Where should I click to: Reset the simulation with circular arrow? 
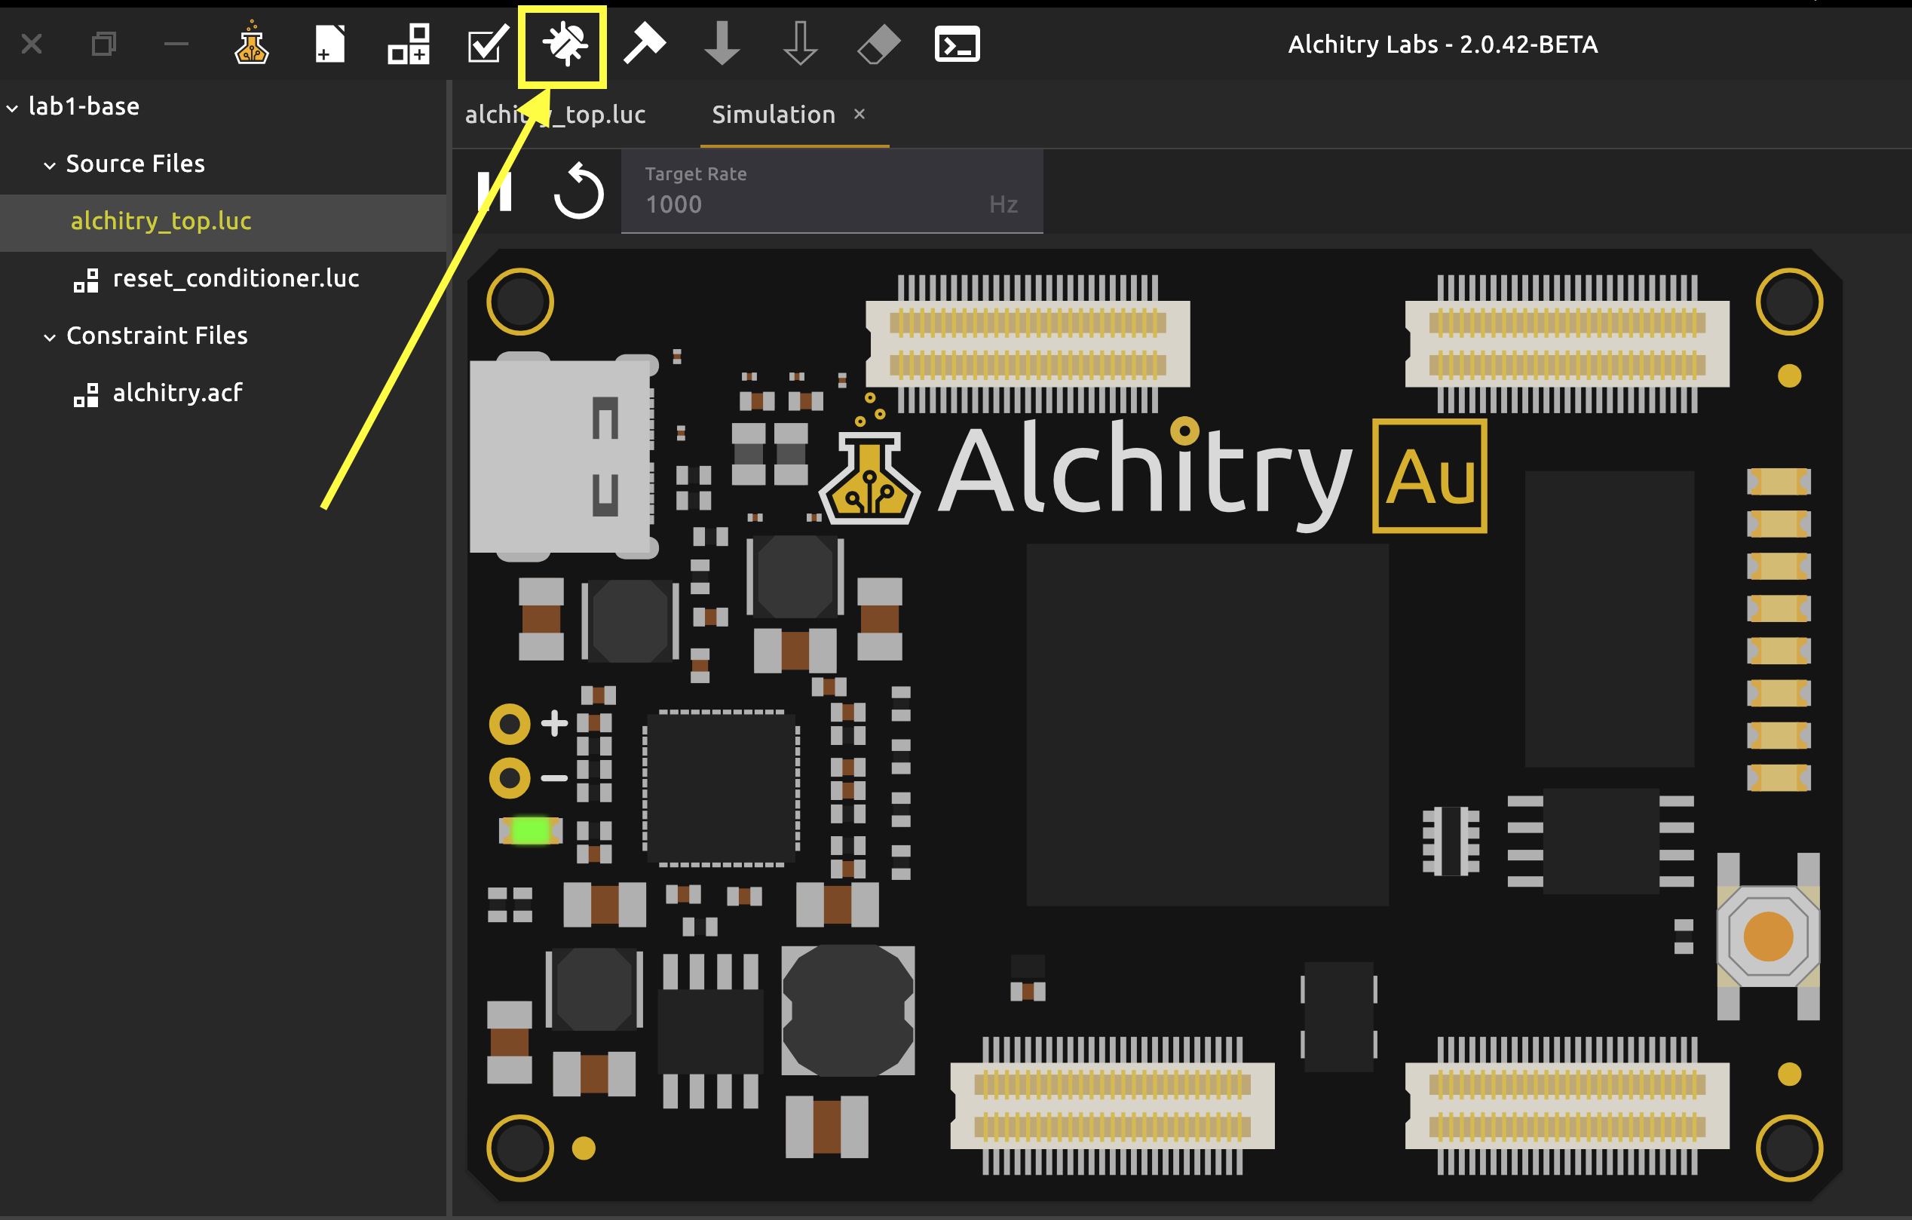click(578, 192)
